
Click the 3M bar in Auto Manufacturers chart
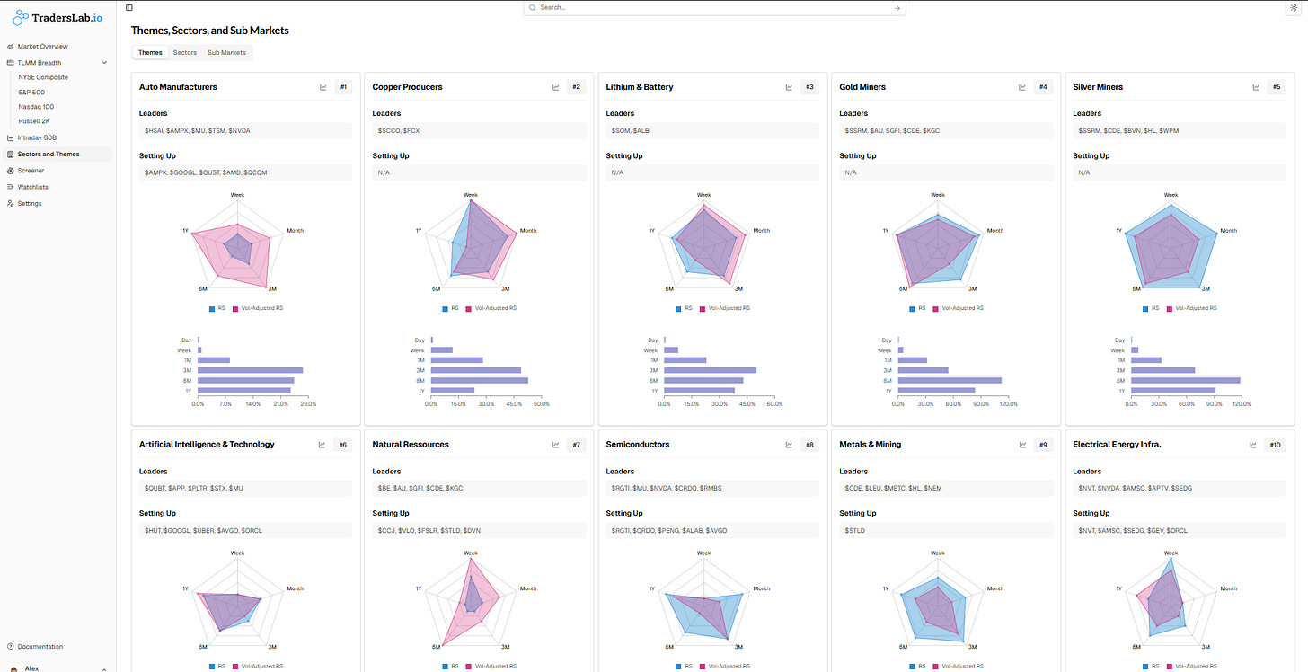coord(251,370)
